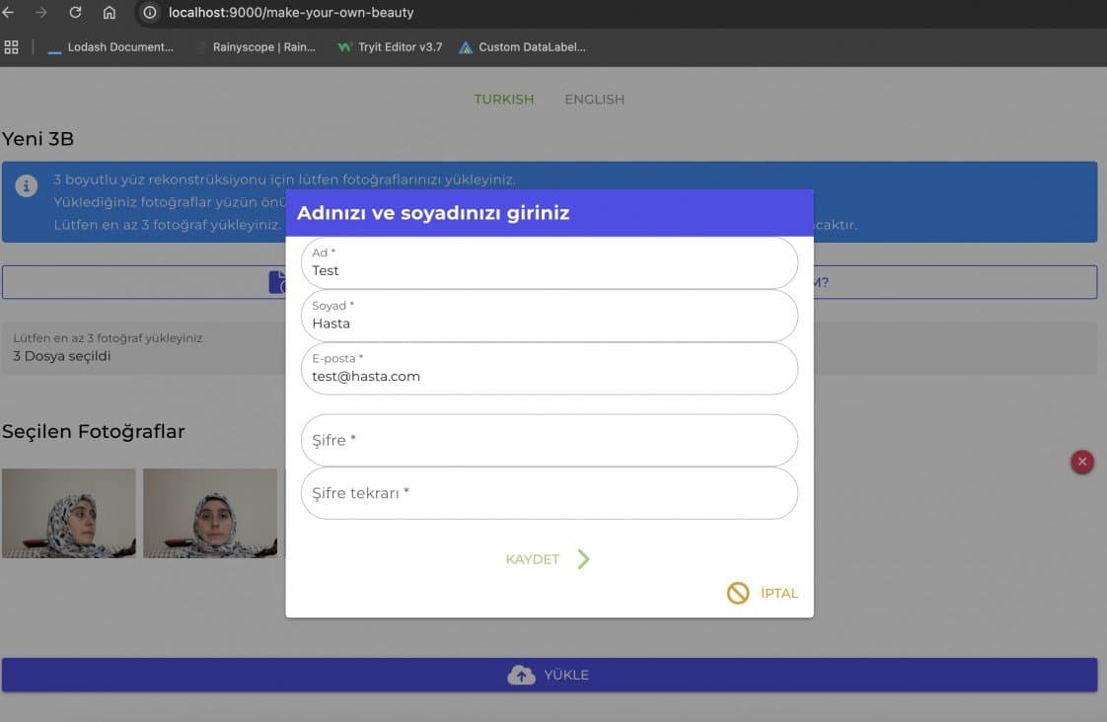
Task: Click the cancel circle icon beside İPTAL
Action: point(738,593)
